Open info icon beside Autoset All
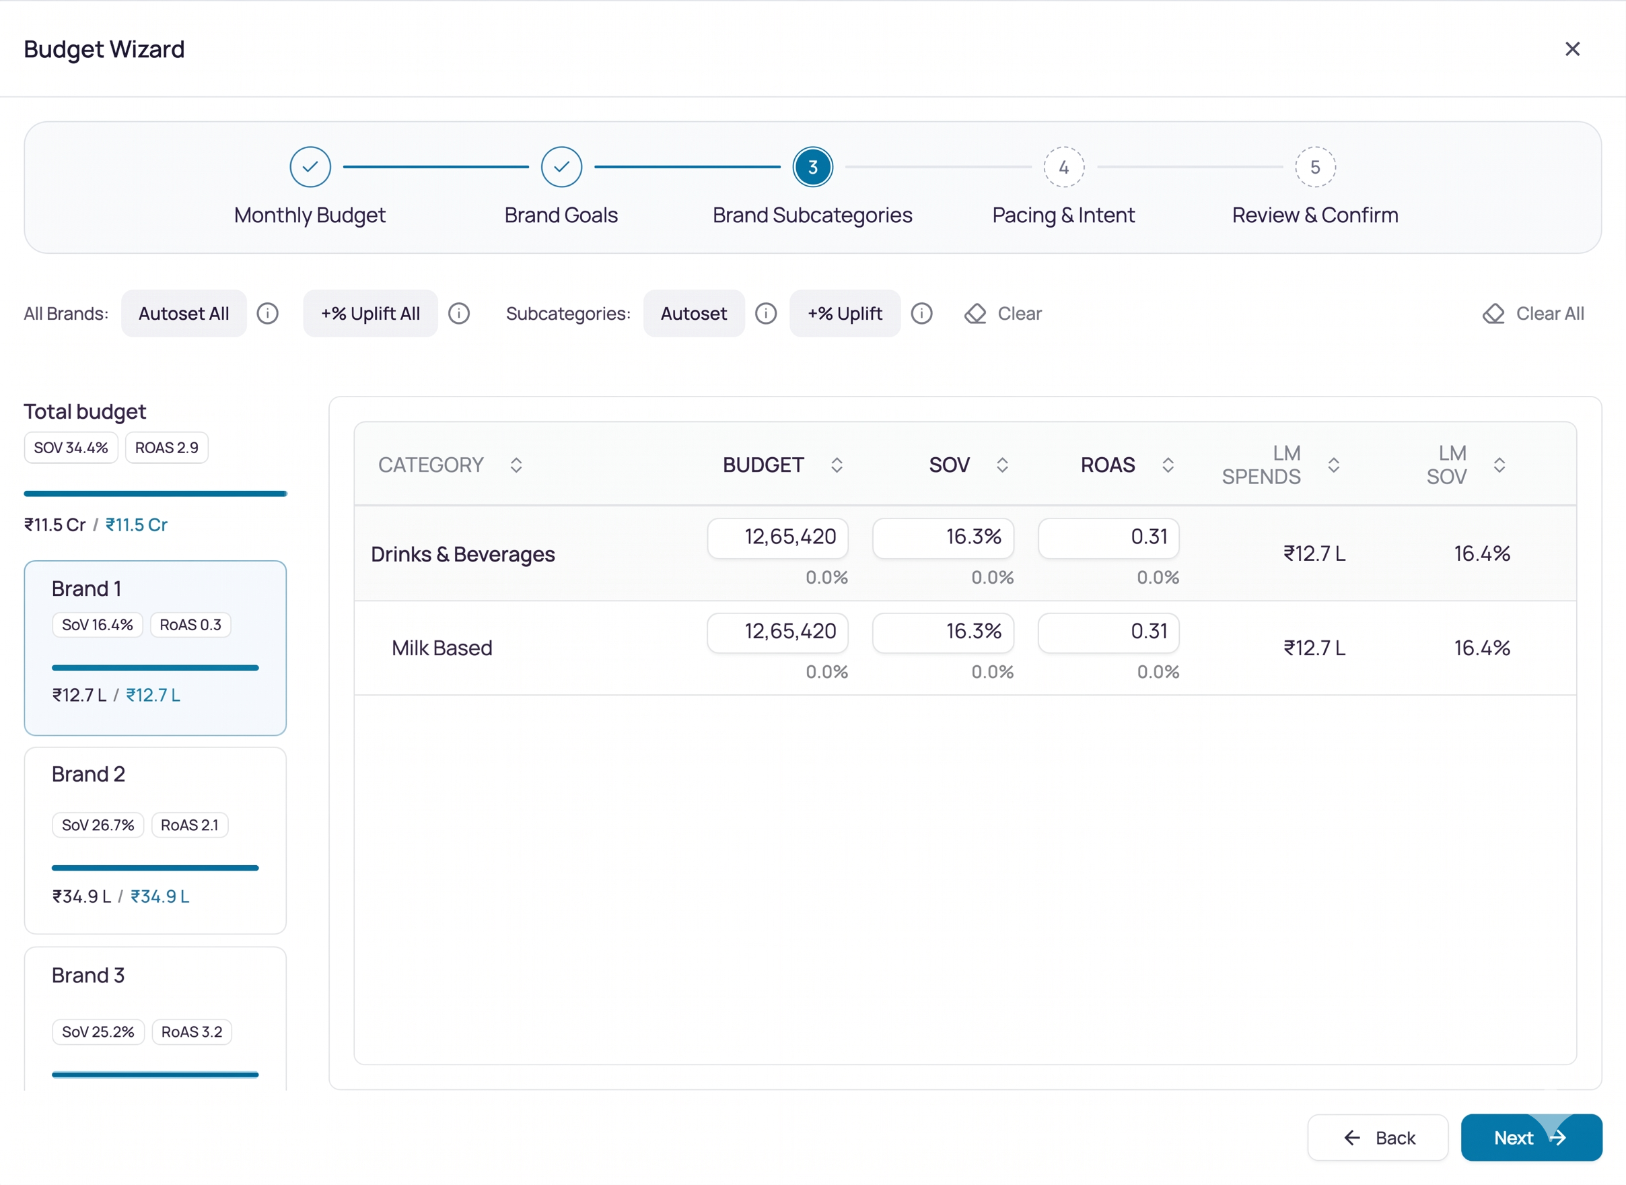Screen dimensions: 1626x1185 [x=267, y=314]
